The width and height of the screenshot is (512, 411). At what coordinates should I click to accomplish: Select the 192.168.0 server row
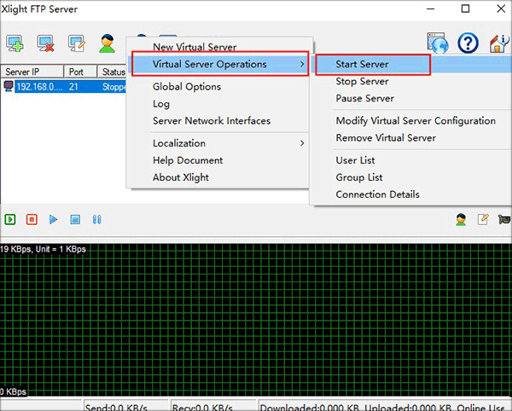[64, 86]
